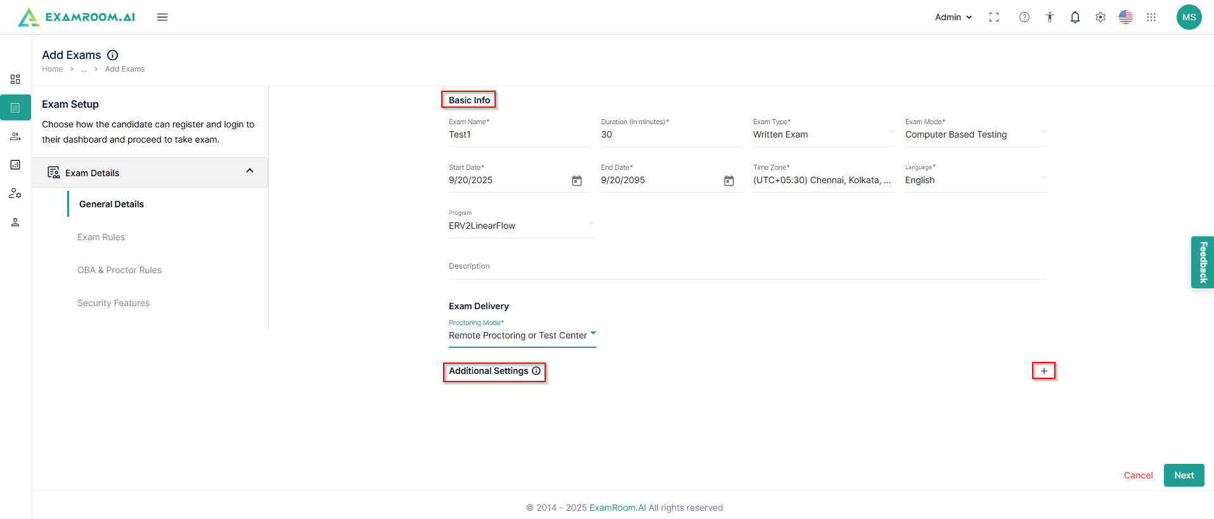Click the Cancel link

[x=1138, y=475]
